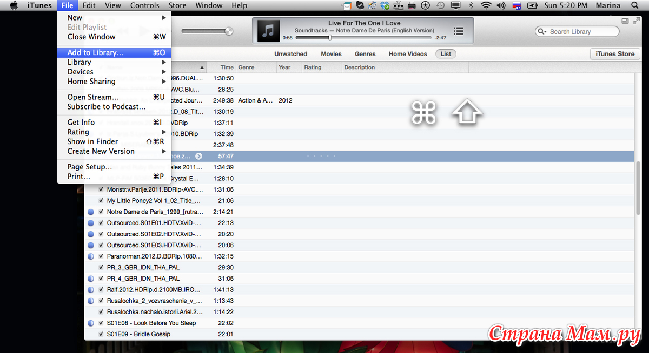The width and height of the screenshot is (649, 353).
Task: Select the List view button
Action: pos(446,54)
